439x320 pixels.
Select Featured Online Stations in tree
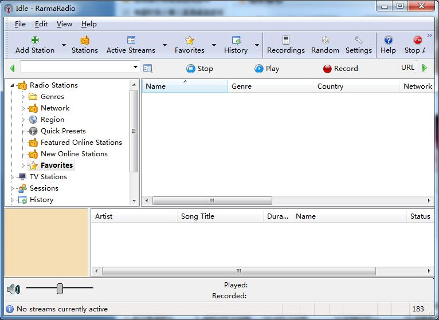point(81,143)
